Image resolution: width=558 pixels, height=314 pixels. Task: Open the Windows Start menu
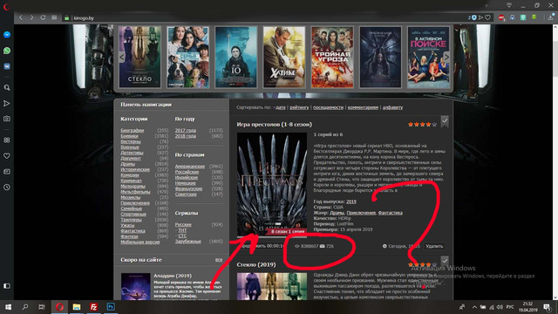click(x=8, y=307)
